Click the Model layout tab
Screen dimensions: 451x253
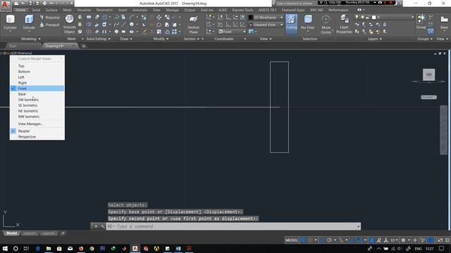(11, 233)
